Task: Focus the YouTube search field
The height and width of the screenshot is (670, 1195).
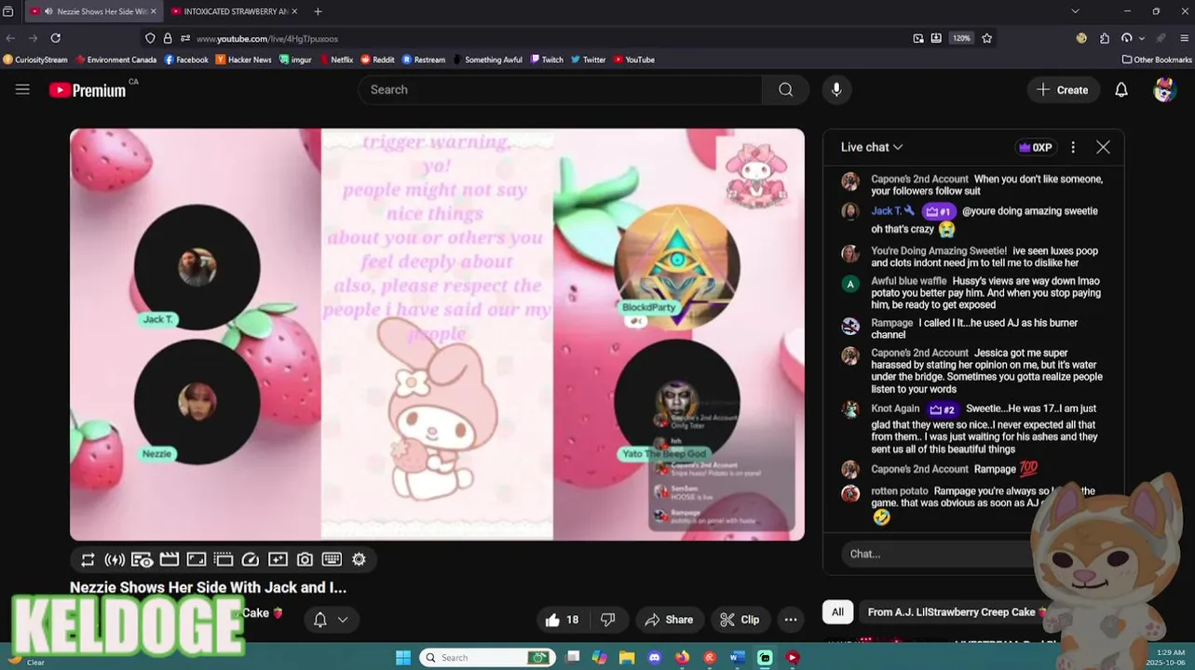Action: [560, 89]
